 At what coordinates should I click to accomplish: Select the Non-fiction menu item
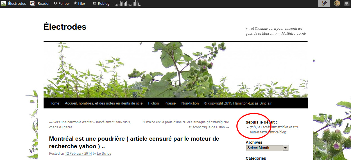190,103
